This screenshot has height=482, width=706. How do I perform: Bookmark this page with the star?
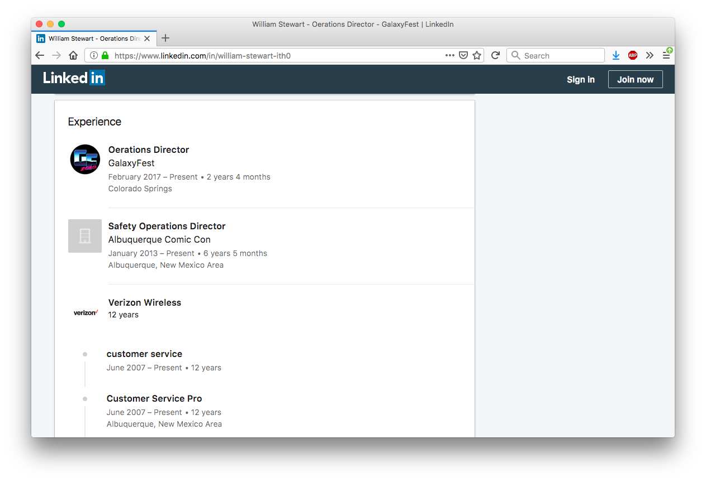(477, 55)
